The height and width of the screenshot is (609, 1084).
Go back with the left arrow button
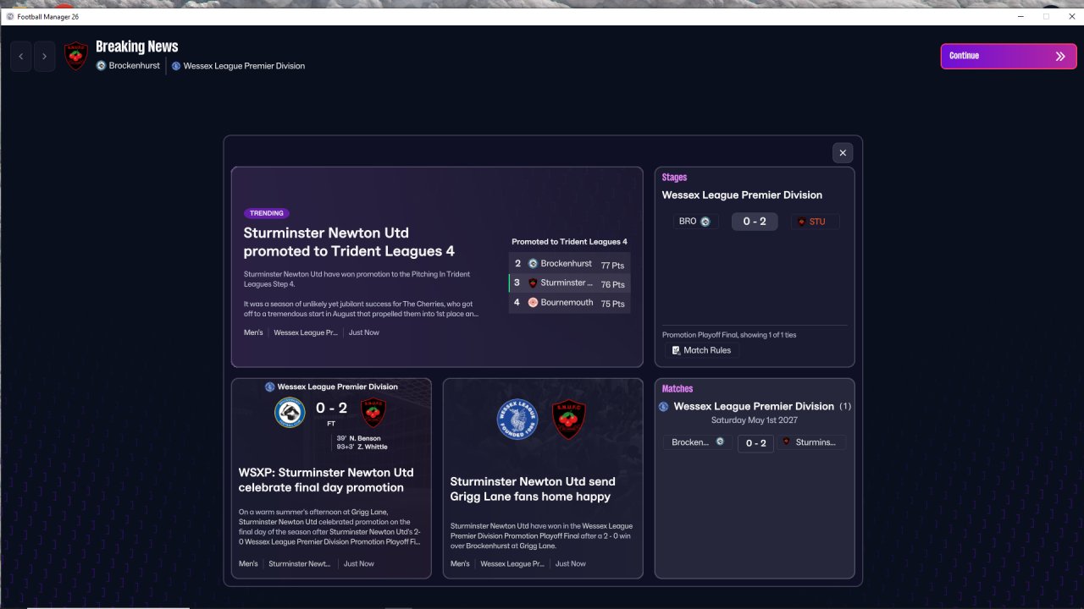pos(21,57)
